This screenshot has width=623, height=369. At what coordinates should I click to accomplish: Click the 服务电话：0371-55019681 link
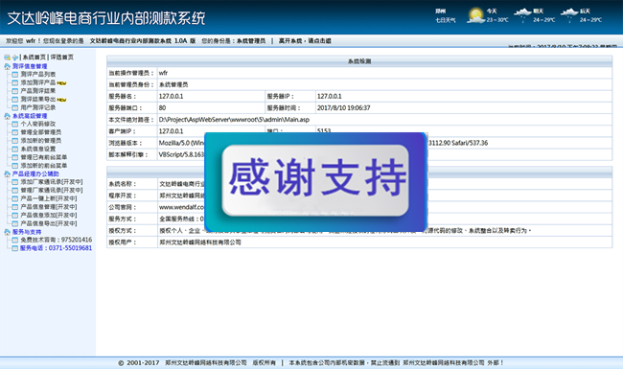pos(56,248)
